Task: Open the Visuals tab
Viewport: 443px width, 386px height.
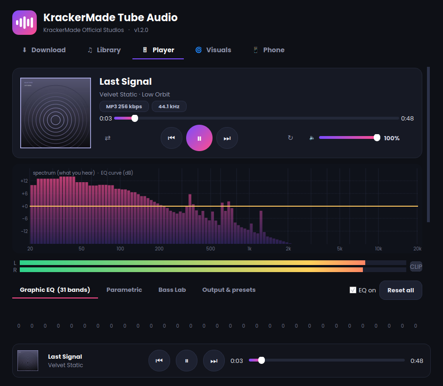Action: click(213, 50)
